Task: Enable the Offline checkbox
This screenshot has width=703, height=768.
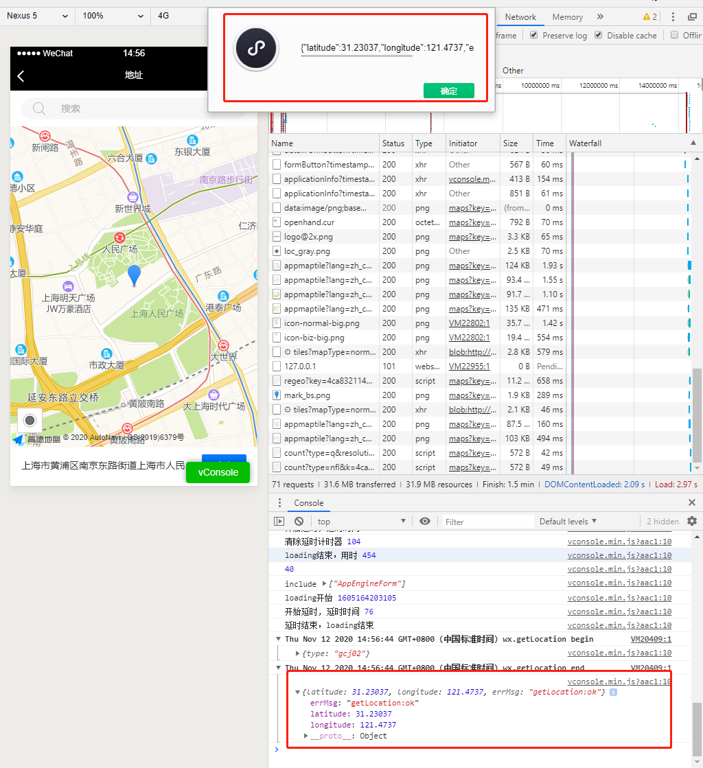Action: click(675, 35)
